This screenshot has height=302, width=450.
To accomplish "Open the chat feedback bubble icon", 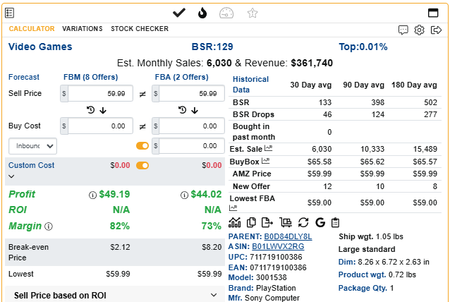I will pos(403,30).
